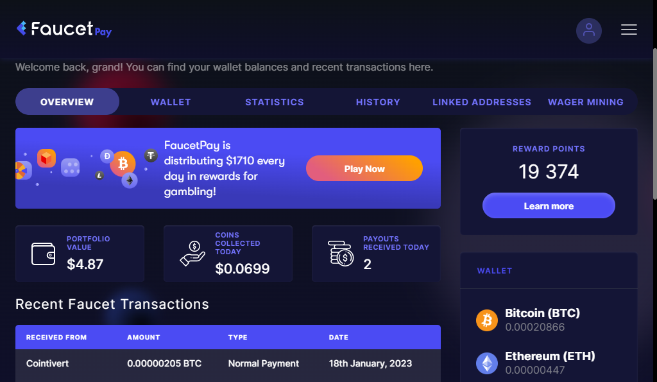Click the Payouts Received coins stack icon
Viewport: 657px width, 382px height.
[x=341, y=253]
